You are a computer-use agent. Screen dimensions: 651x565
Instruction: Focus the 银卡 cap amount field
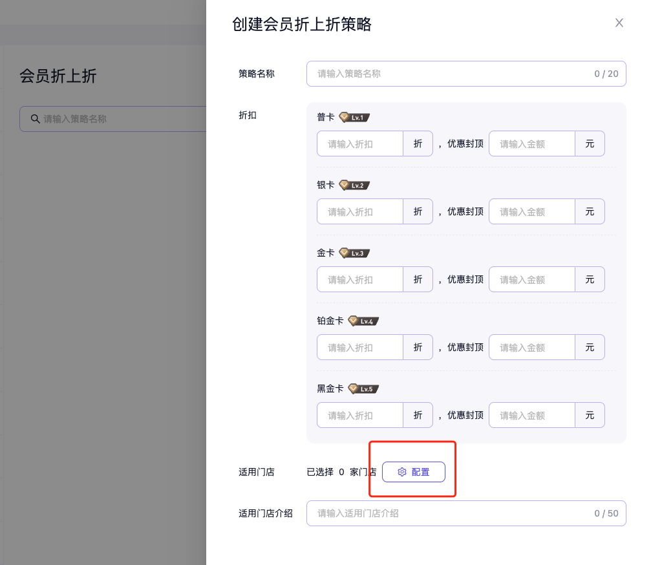click(x=531, y=211)
